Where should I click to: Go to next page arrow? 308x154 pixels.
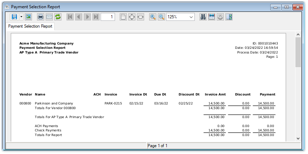click(x=87, y=17)
